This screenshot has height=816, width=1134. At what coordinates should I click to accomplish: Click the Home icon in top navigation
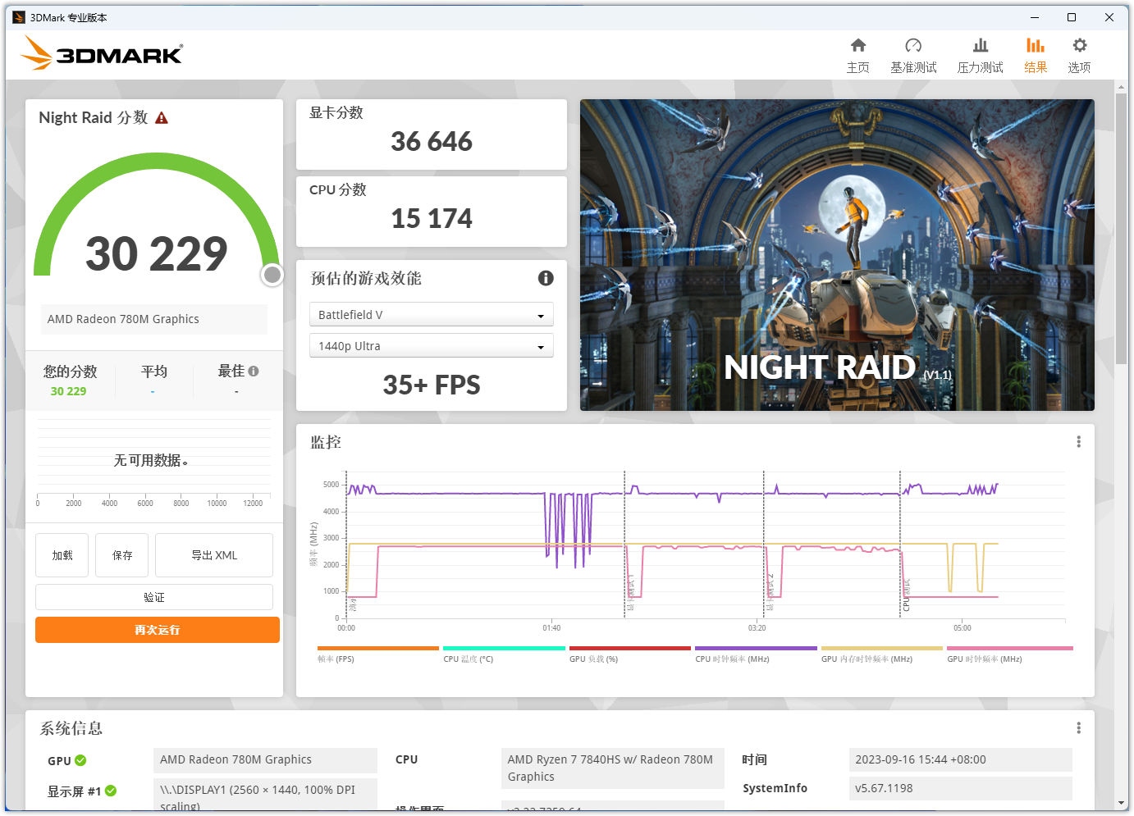coord(857,46)
